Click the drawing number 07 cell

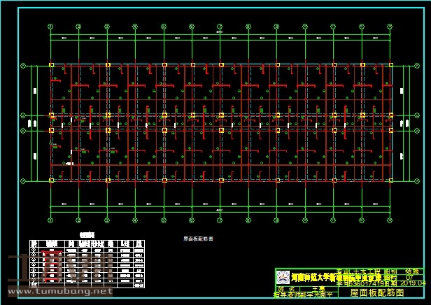click(410, 276)
